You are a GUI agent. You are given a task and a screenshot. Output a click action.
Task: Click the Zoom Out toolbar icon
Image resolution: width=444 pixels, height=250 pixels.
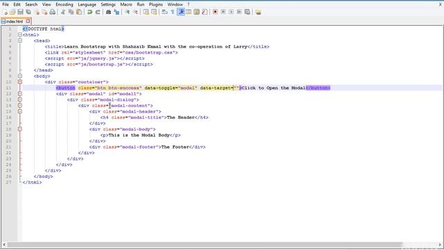[135, 12]
